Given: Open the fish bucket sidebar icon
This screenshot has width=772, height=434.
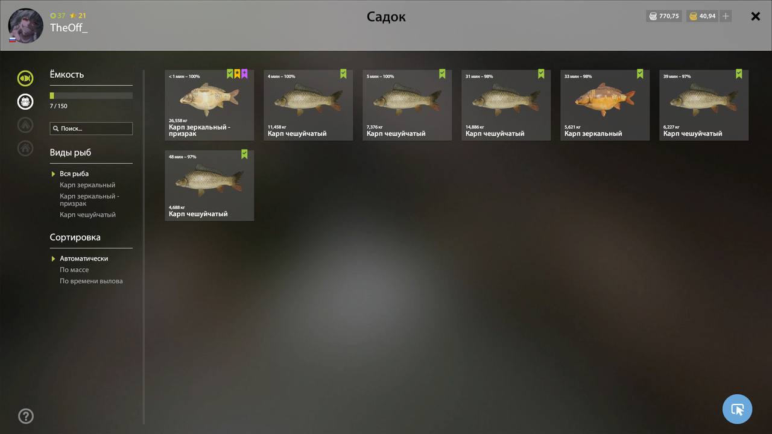Looking at the screenshot, I should tap(25, 101).
